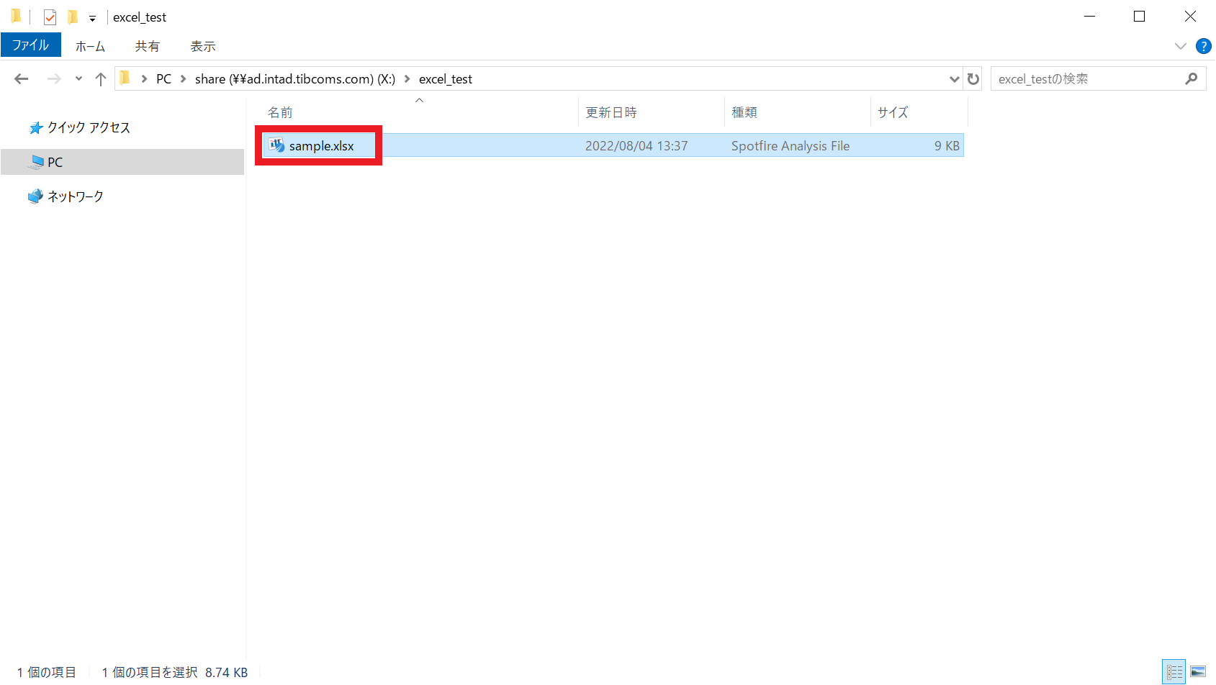Click the properties icon in title bar
Screen dimensions: 1216x685
[x=50, y=17]
